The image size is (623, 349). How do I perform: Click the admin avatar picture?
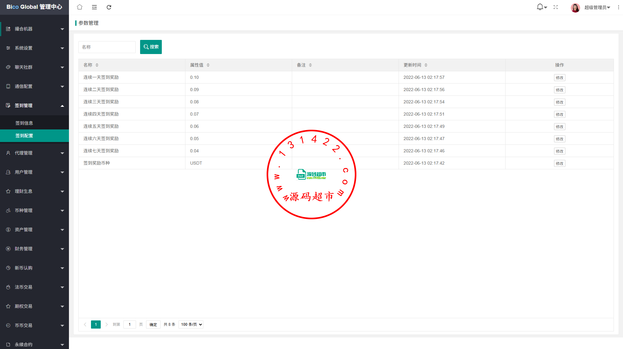(x=575, y=8)
